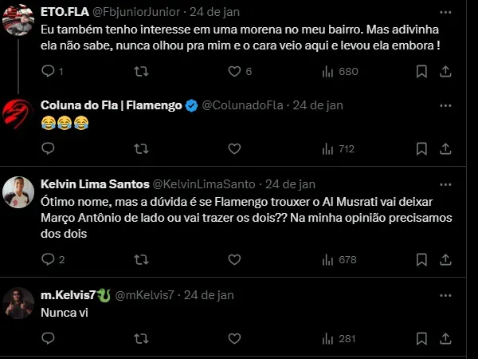Viewport: 478px width, 359px height.
Task: Open m.Kelvis7 profile avatar
Action: click(x=18, y=304)
